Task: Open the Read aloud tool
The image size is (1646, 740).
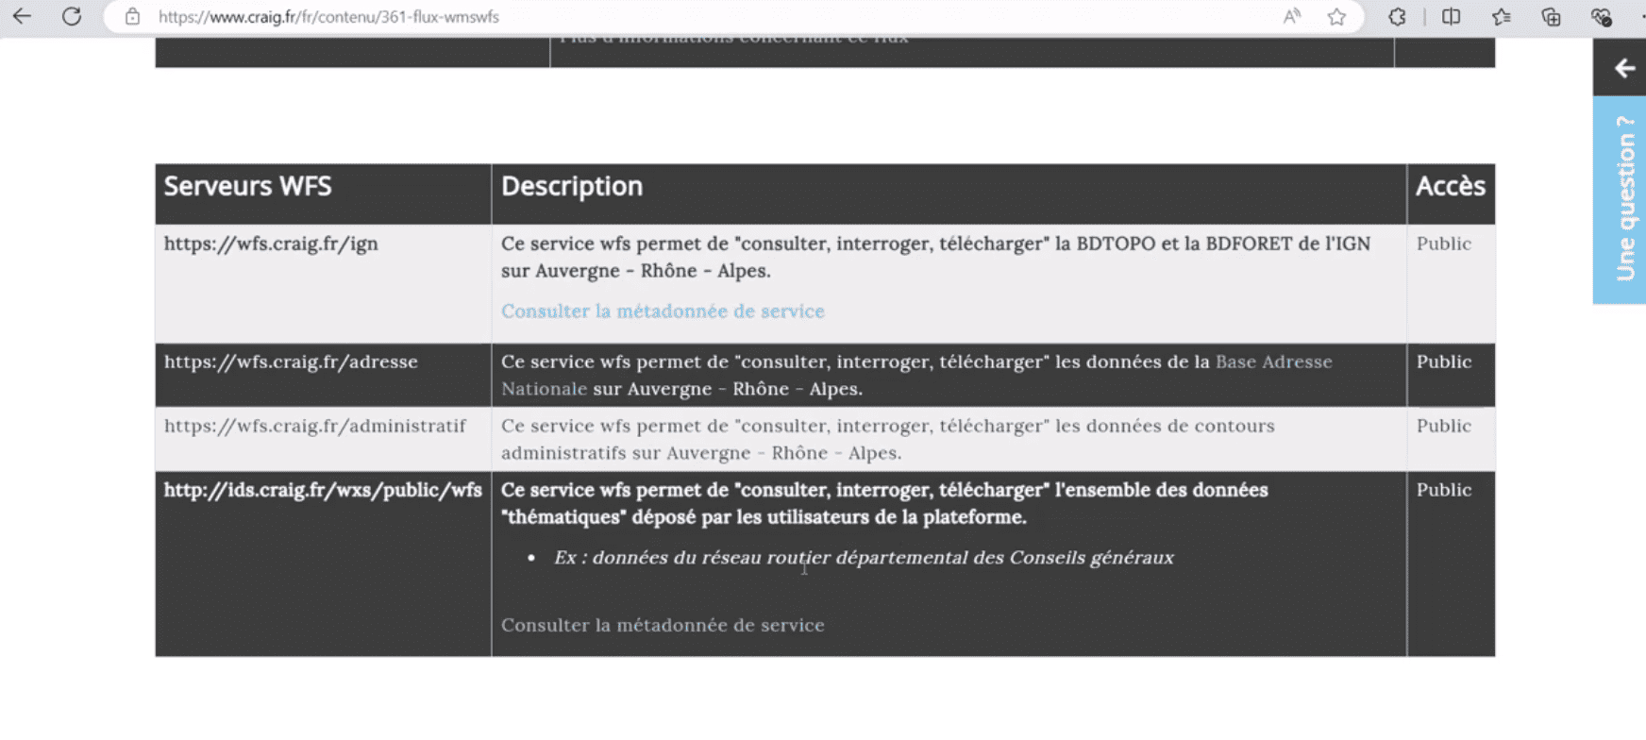Action: 1291,16
